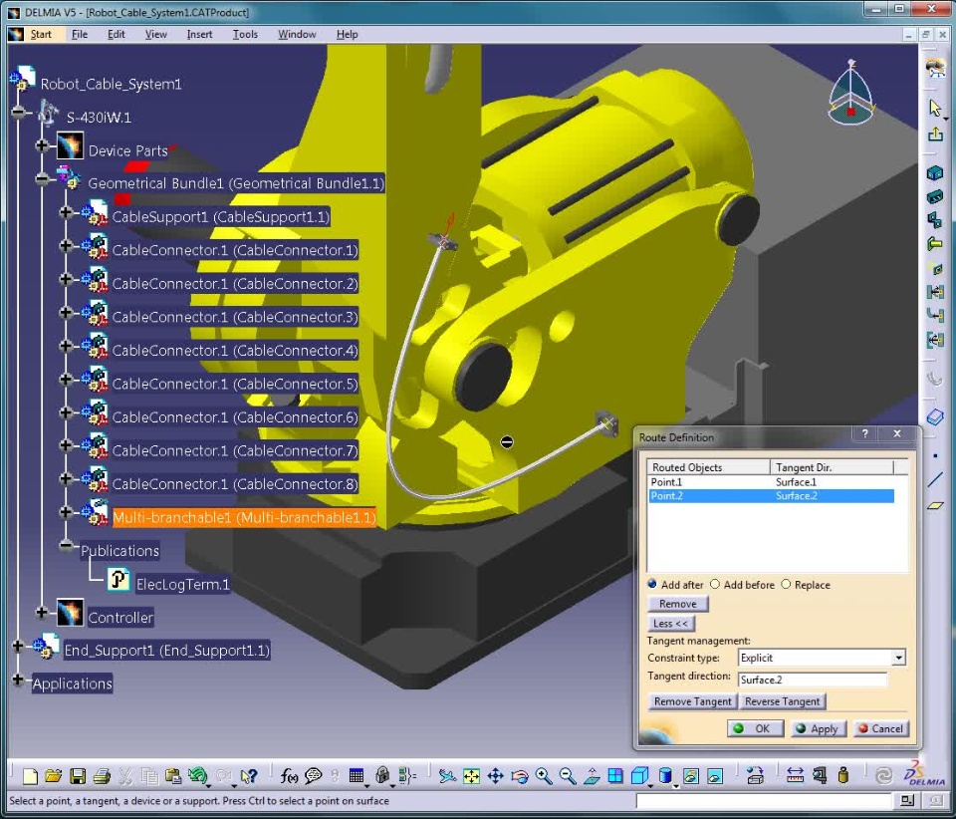This screenshot has height=819, width=956.
Task: Click the Less << button
Action: pos(670,624)
